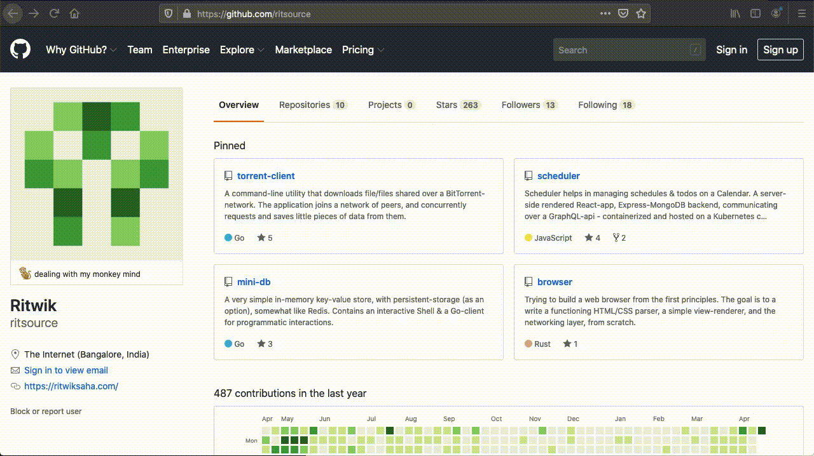Click the Pocket save icon
Viewport: 814px width, 456px height.
pyautogui.click(x=624, y=13)
